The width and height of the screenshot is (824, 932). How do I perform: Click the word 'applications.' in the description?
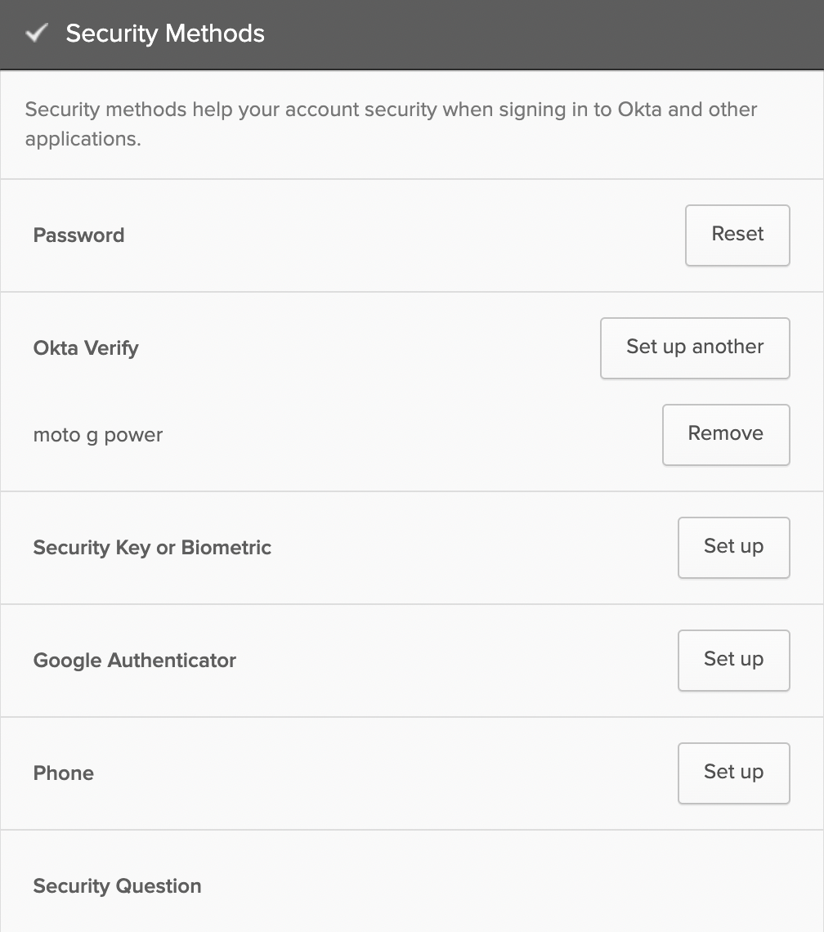83,139
